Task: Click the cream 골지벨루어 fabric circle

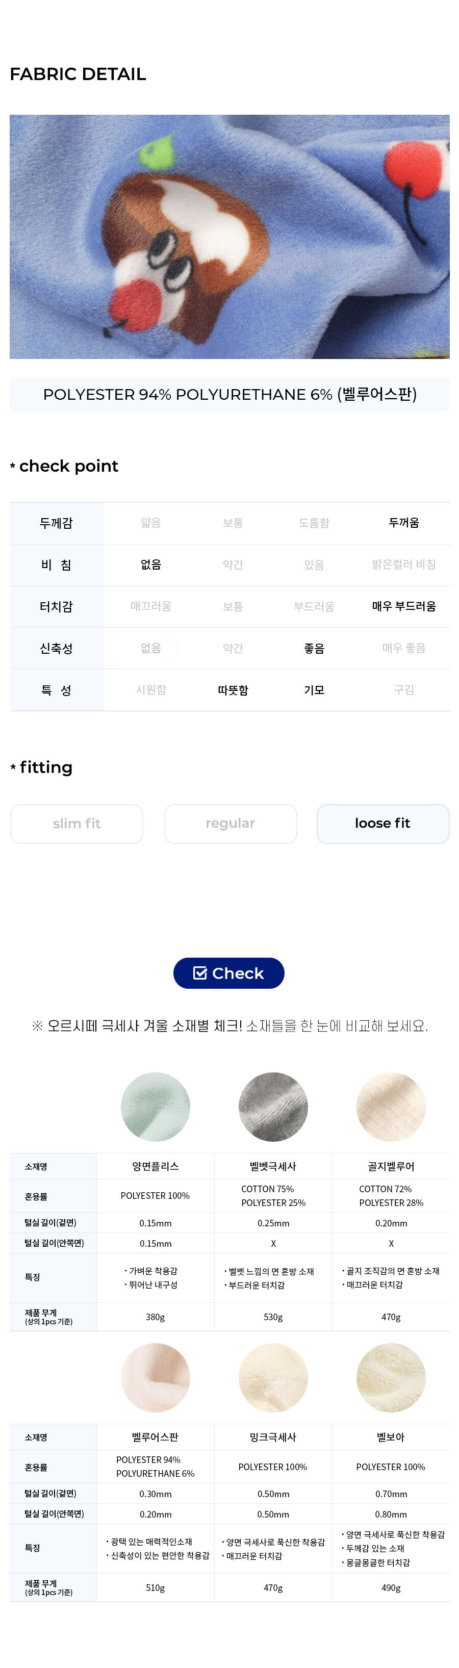Action: (x=391, y=1106)
